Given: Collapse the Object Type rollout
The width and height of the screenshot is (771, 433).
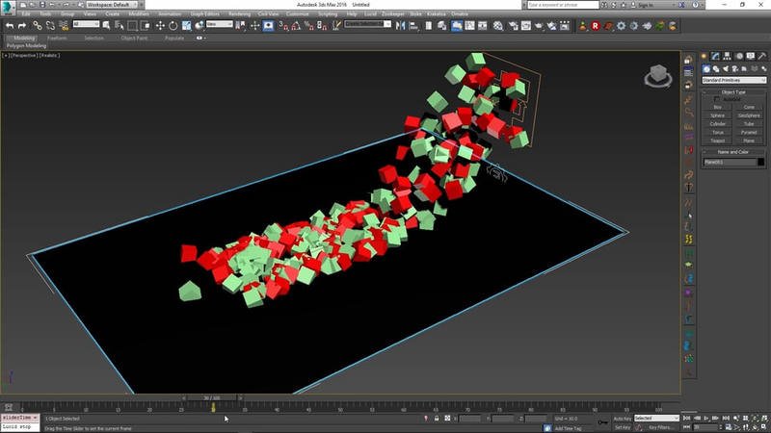Looking at the screenshot, I should [x=732, y=91].
